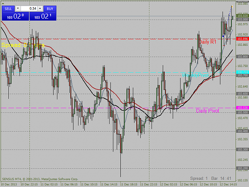This screenshot has width=249, height=187.
Task: Click the gray 102.800 price tag
Action: click(243, 57)
